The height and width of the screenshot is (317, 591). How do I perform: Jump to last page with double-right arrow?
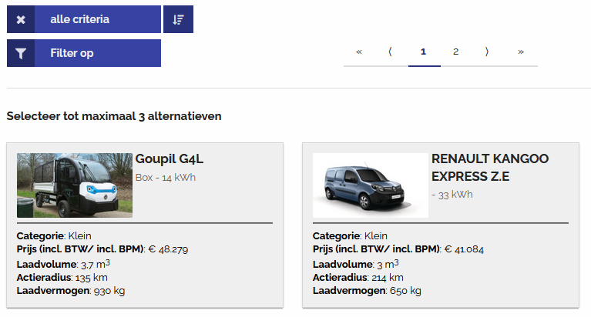coord(521,52)
